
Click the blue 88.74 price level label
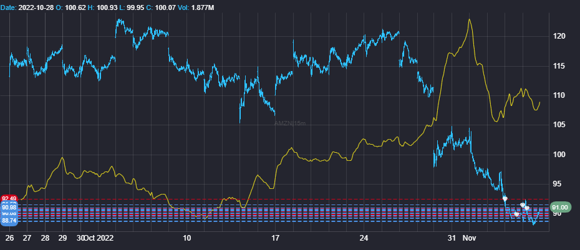tap(9, 221)
